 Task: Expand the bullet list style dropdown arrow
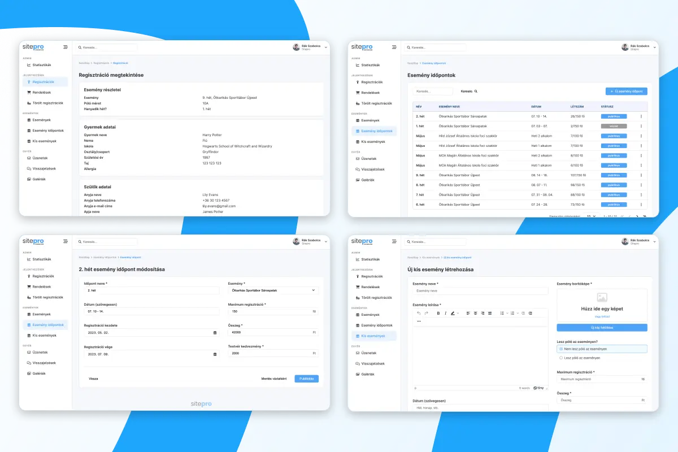tap(507, 313)
